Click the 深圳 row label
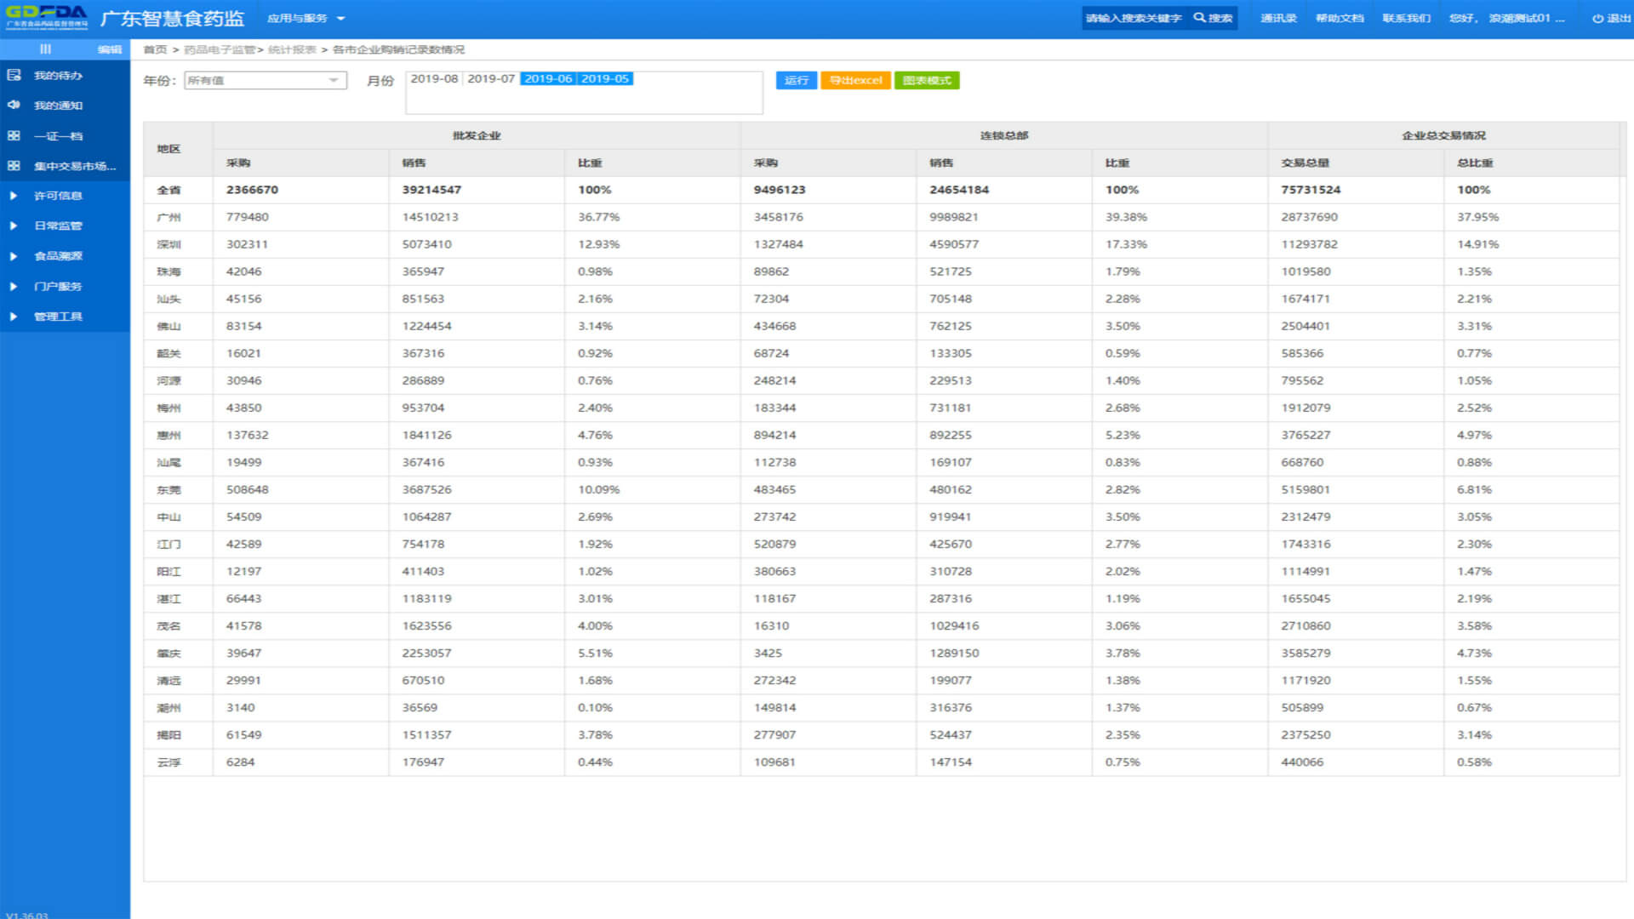Screen dimensions: 1634x919 click(169, 245)
